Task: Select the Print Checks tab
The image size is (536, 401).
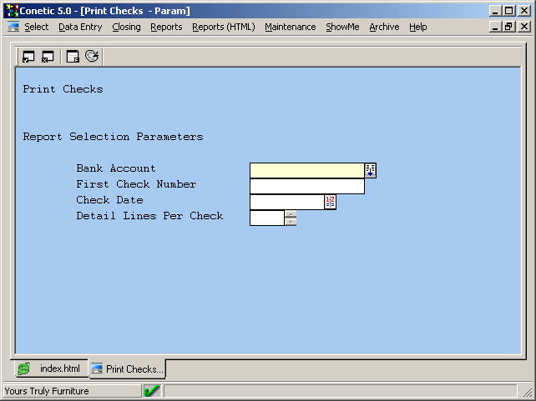Action: coord(128,368)
